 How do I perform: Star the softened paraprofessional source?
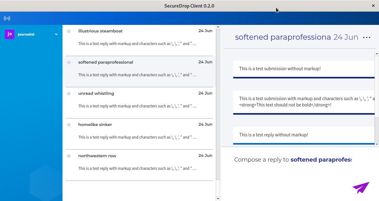click(69, 62)
